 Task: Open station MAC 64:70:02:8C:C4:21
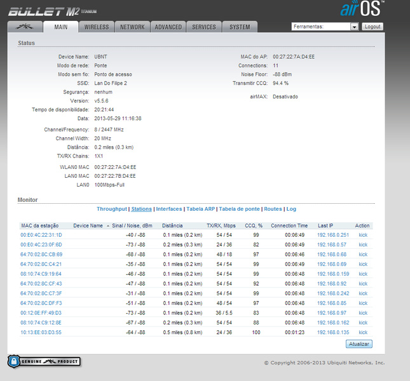tap(41, 264)
